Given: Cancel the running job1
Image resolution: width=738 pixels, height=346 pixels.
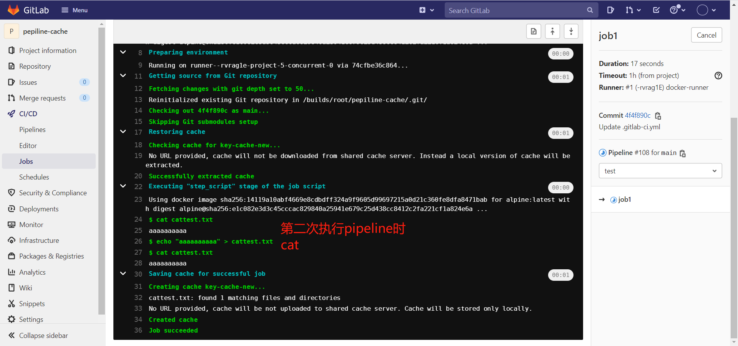Looking at the screenshot, I should tap(706, 35).
